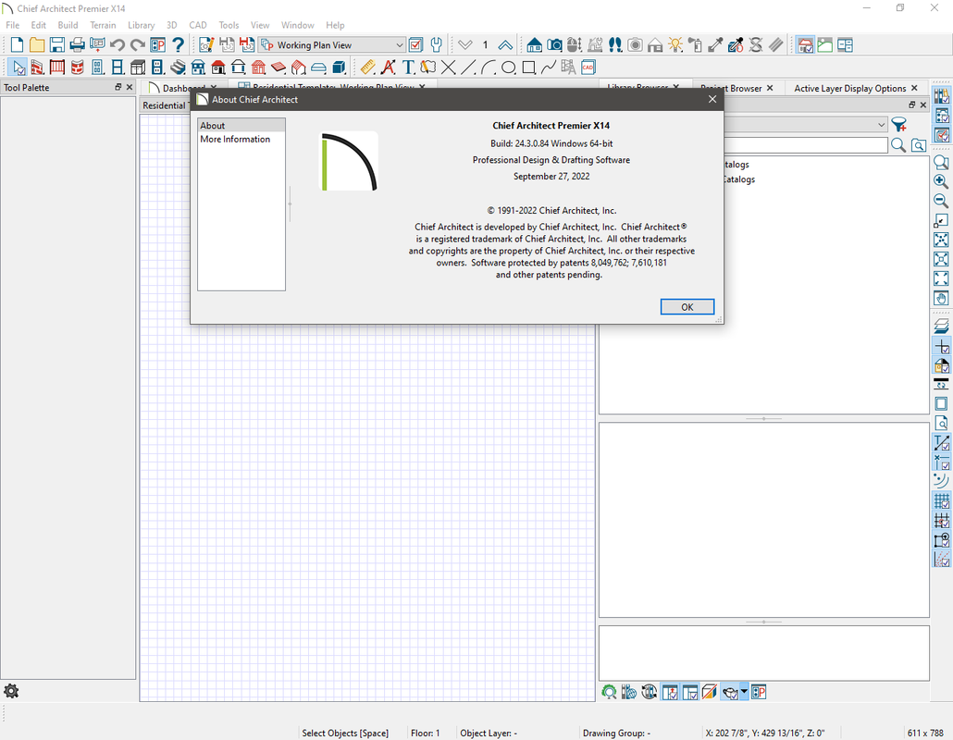Close the Tool Palette panel
The image size is (953, 740).
130,87
